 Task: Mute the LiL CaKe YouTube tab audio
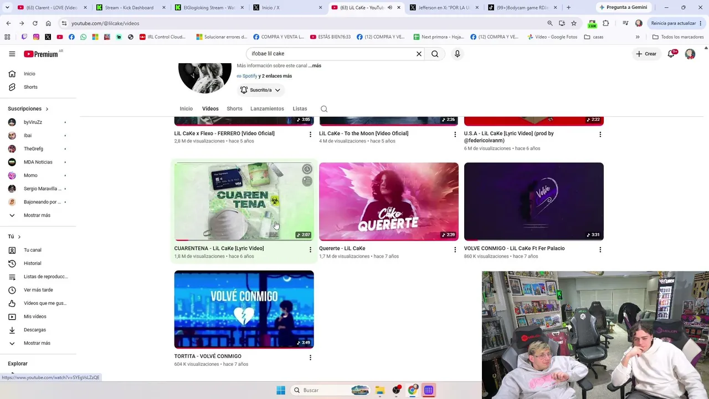pyautogui.click(x=390, y=8)
